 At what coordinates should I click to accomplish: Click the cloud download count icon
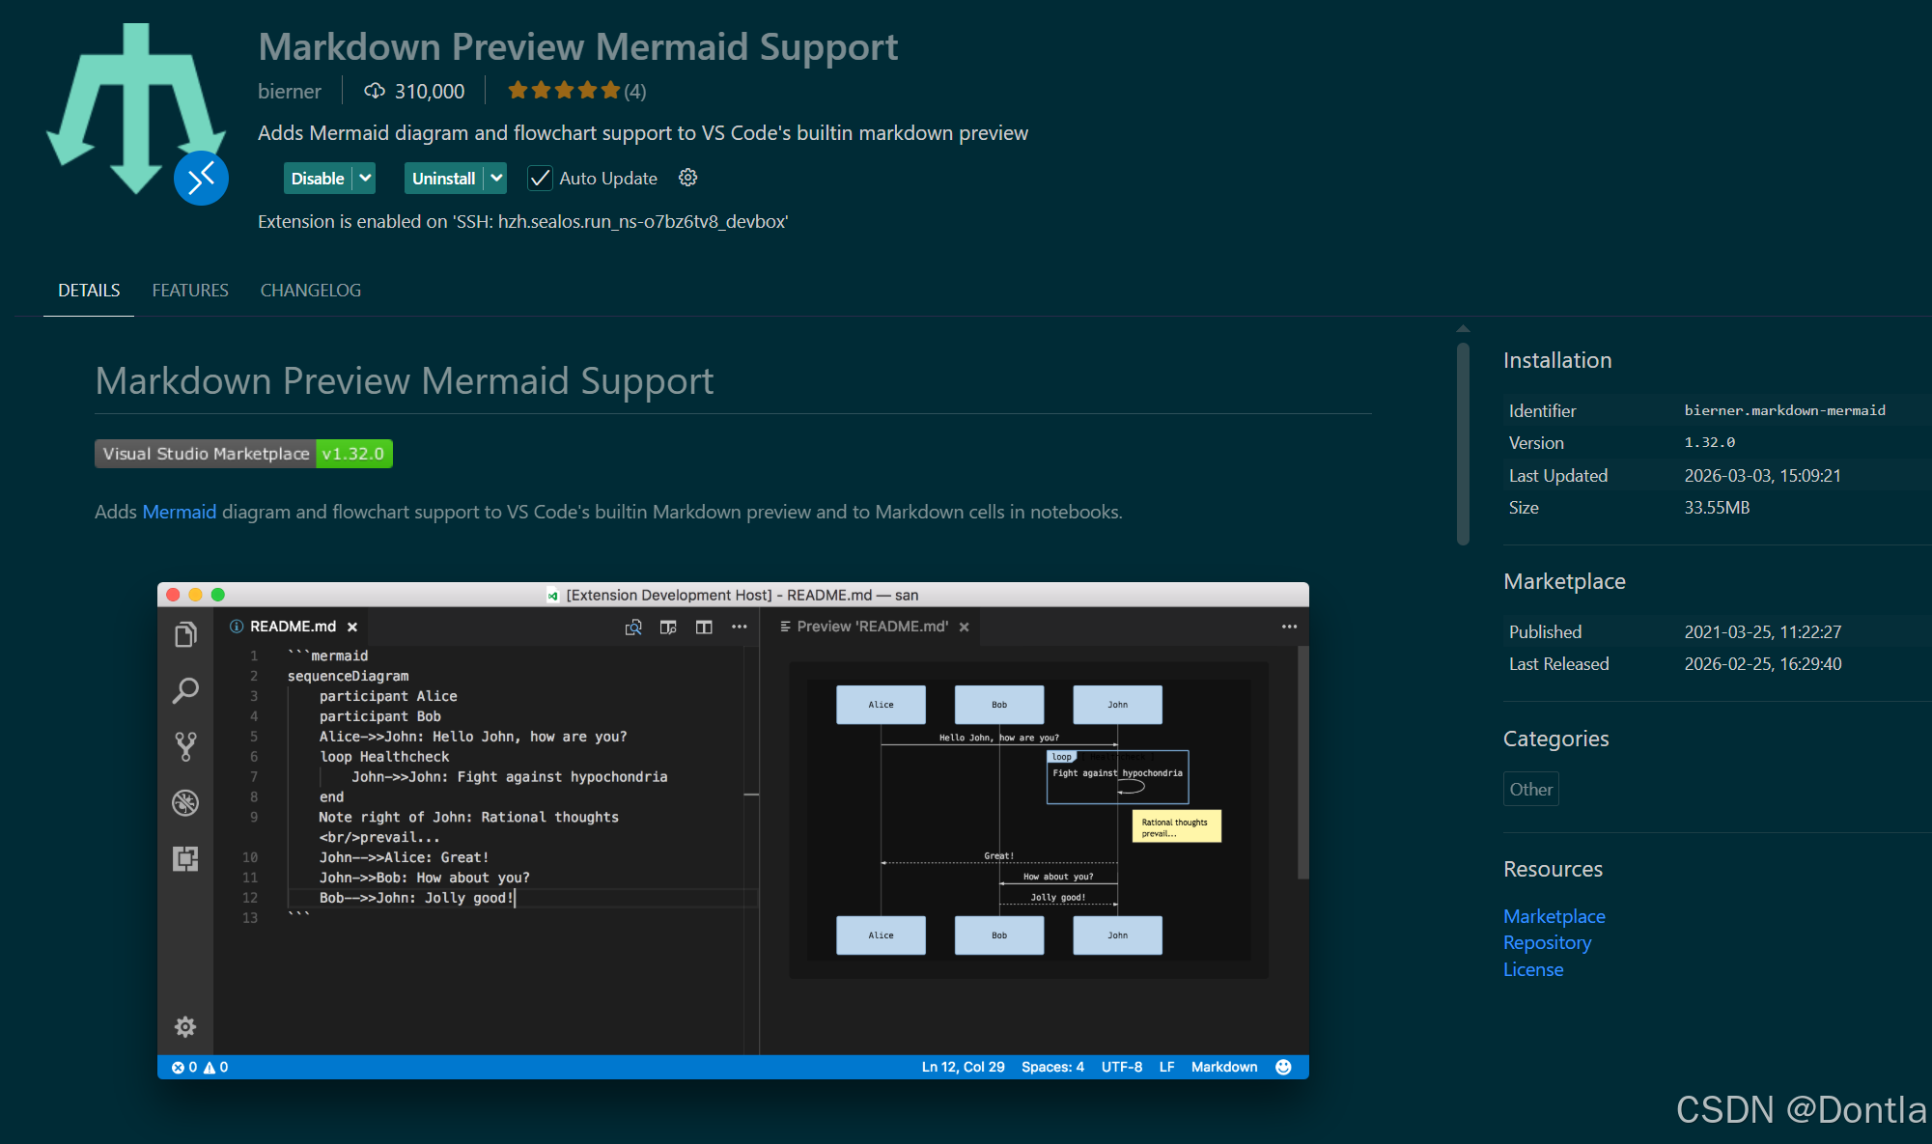374,91
